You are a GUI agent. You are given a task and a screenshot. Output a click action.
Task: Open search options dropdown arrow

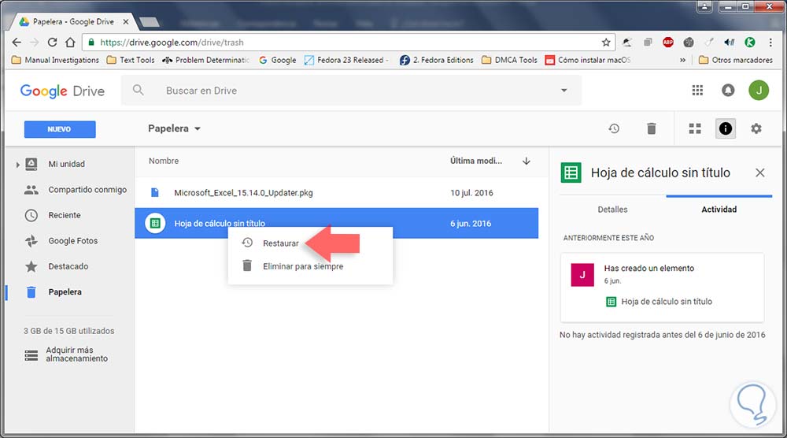[563, 91]
